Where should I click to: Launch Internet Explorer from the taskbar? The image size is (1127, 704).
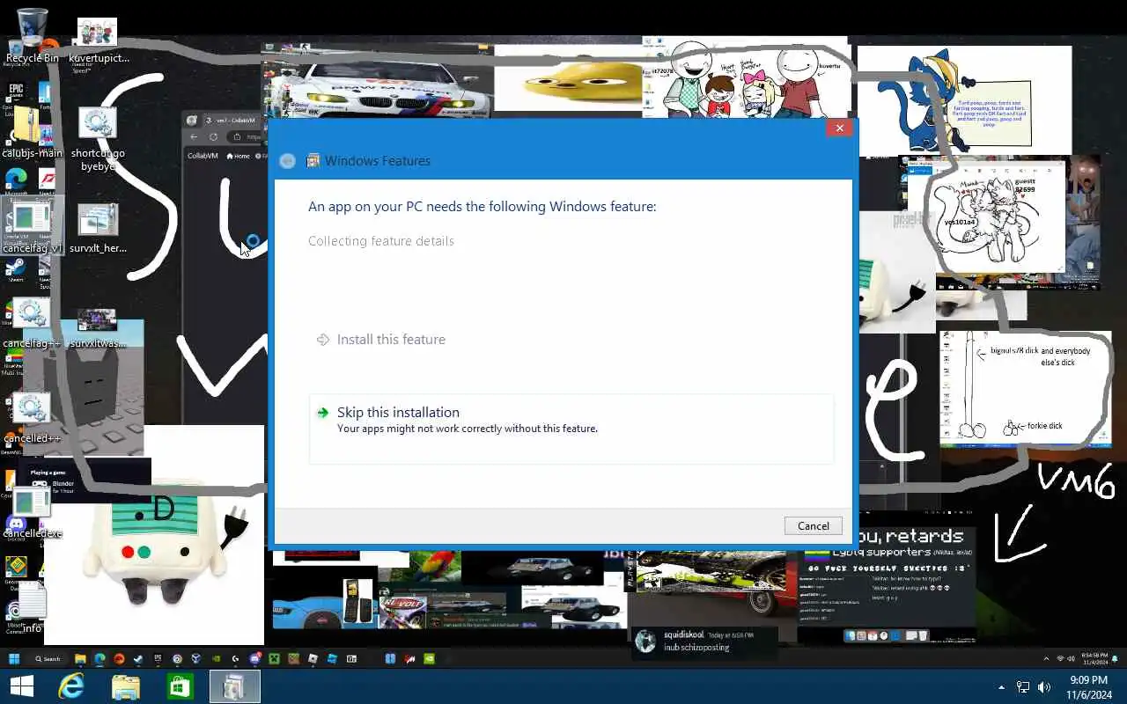[x=71, y=686]
